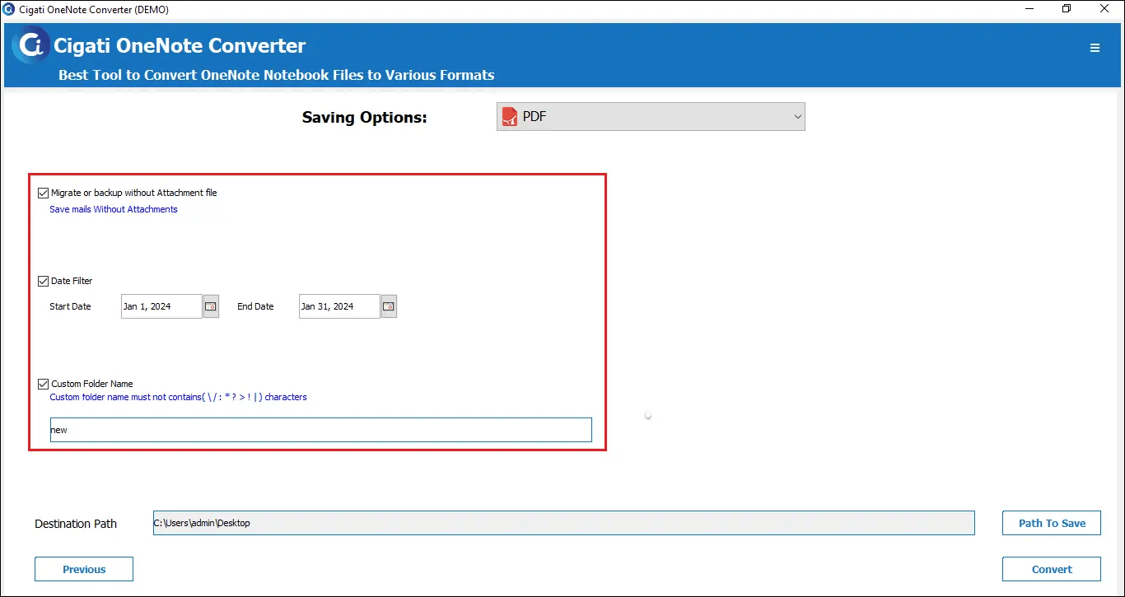The image size is (1125, 597).
Task: Click the Cigati OneNote Converter header title
Action: pyautogui.click(x=180, y=45)
